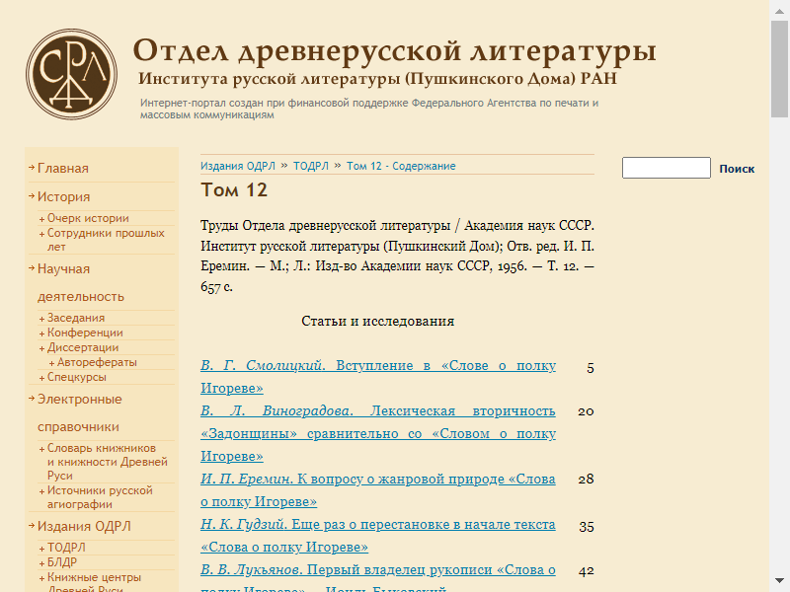Click ТОДРЛ breadcrumb link
The image size is (790, 592).
311,166
